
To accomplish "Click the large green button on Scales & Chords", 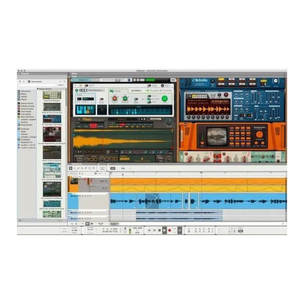I will (x=164, y=99).
